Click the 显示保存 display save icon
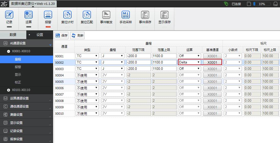The image size is (280, 143). coord(165,15)
